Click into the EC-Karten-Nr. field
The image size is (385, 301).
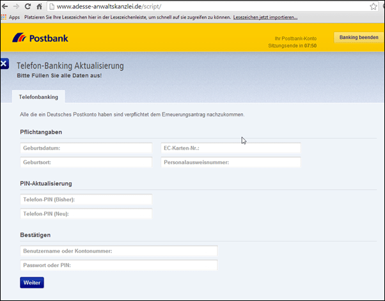point(231,148)
